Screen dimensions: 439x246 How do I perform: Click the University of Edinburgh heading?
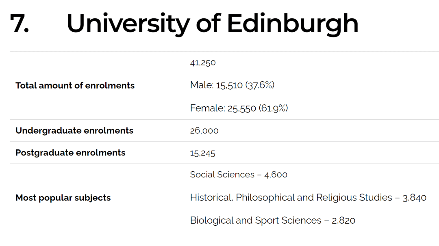click(212, 24)
